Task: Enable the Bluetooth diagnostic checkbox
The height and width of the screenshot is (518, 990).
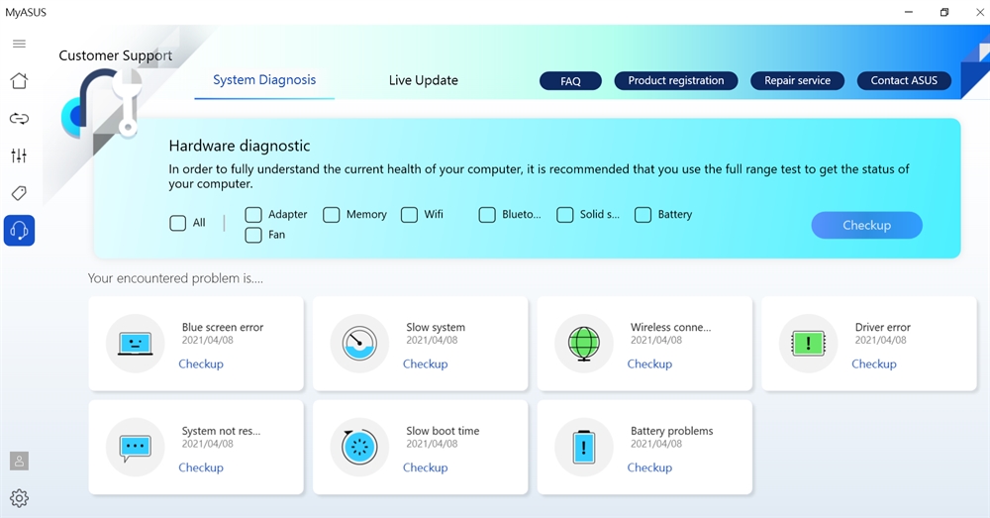Action: pyautogui.click(x=487, y=215)
